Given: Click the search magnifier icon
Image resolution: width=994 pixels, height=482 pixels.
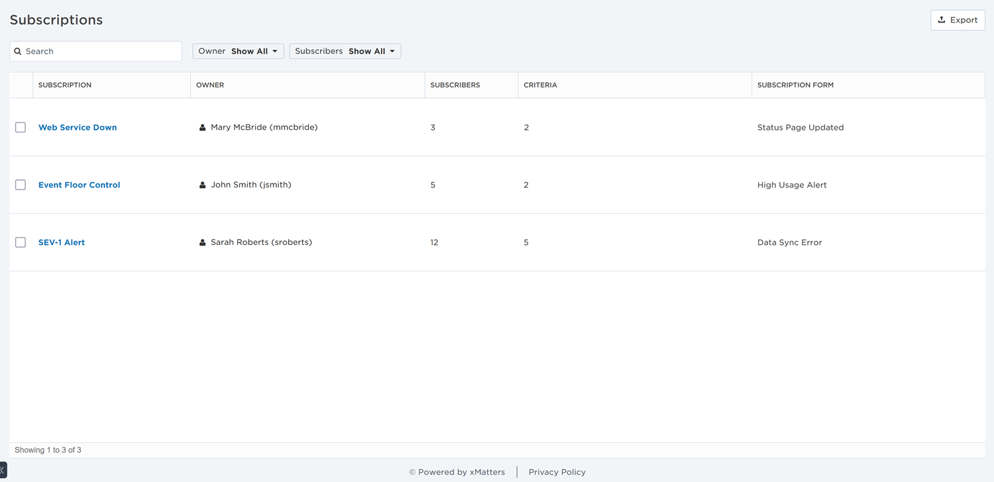Looking at the screenshot, I should pyautogui.click(x=18, y=52).
